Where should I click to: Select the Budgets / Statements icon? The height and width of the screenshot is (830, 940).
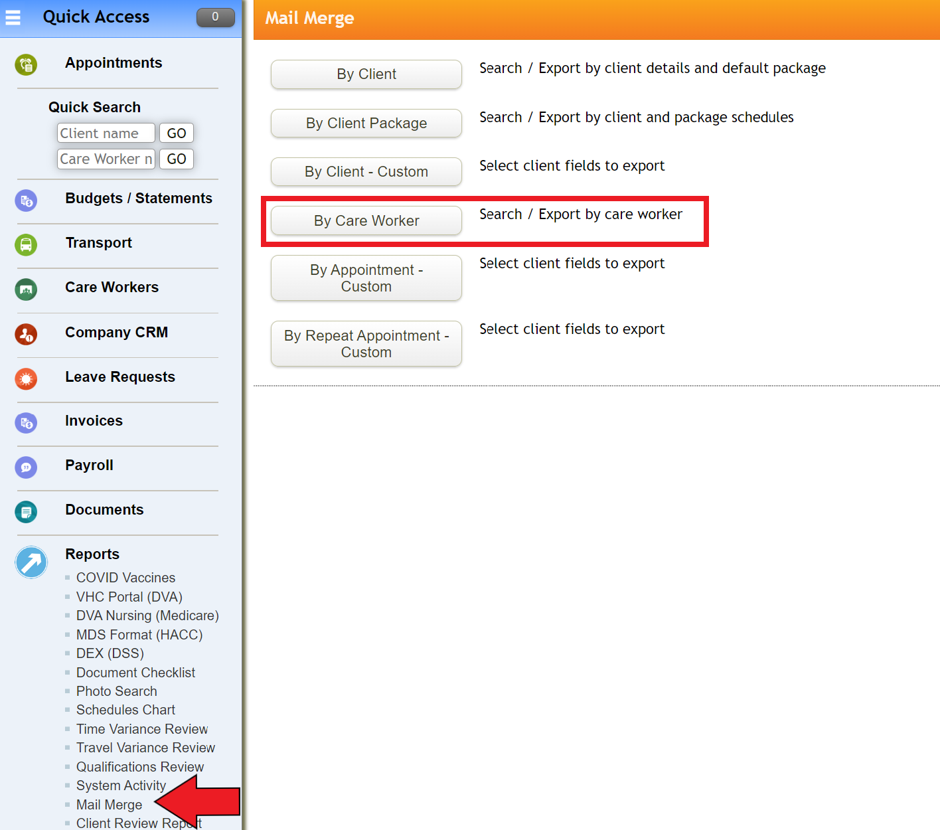tap(25, 201)
